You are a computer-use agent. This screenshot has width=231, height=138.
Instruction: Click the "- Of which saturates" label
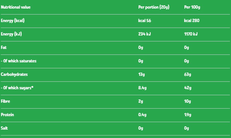[19, 61]
